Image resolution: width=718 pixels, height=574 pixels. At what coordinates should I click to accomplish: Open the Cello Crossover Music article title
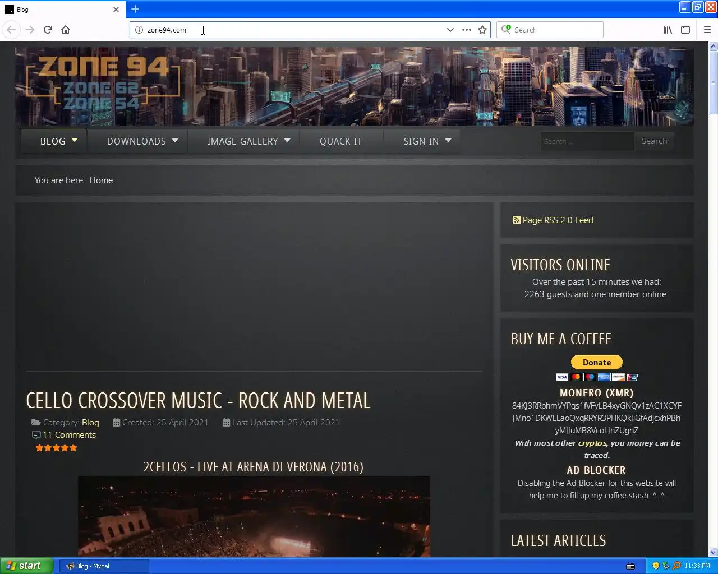pyautogui.click(x=199, y=401)
